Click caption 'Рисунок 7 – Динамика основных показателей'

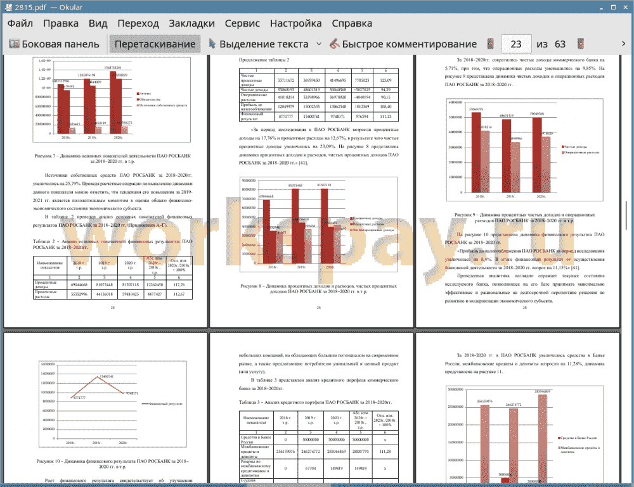pyautogui.click(x=112, y=158)
